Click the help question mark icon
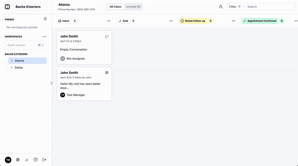298x166 pixels. (x=35, y=160)
